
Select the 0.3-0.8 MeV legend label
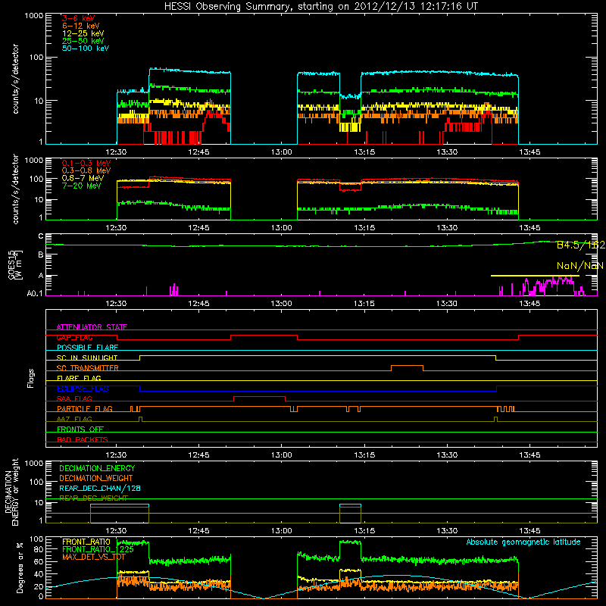[x=86, y=171]
